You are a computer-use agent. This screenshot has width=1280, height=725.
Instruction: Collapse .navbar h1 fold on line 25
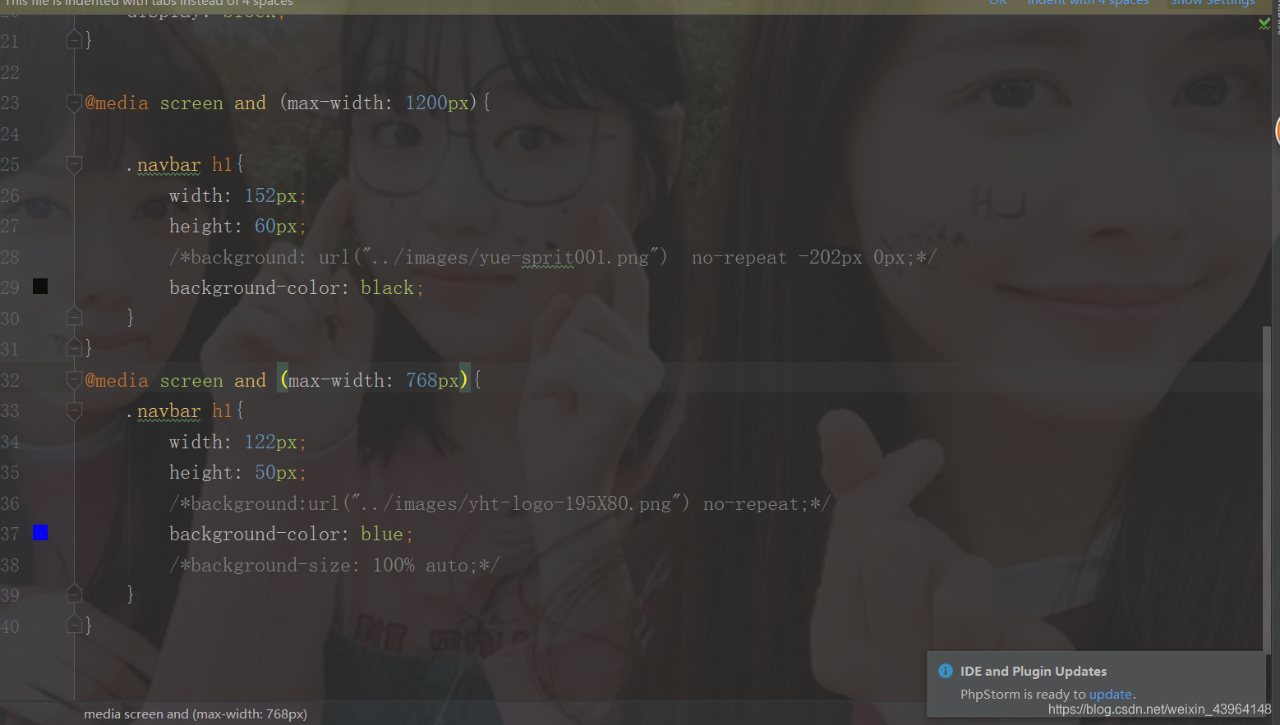point(74,164)
